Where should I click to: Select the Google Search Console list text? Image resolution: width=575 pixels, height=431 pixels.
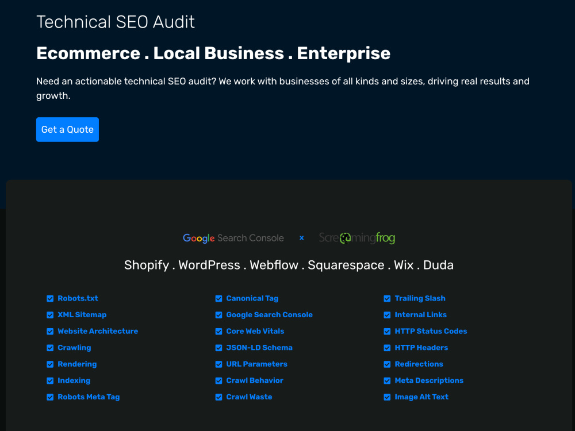pyautogui.click(x=270, y=315)
